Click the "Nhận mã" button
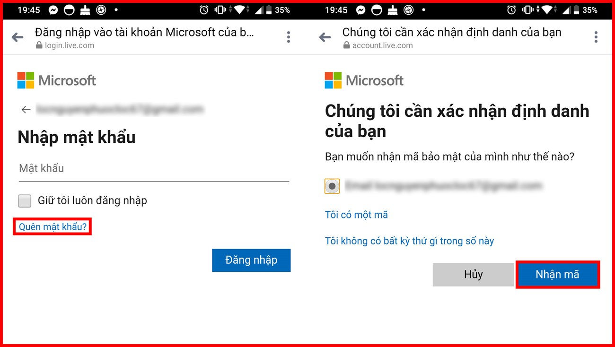 (557, 275)
